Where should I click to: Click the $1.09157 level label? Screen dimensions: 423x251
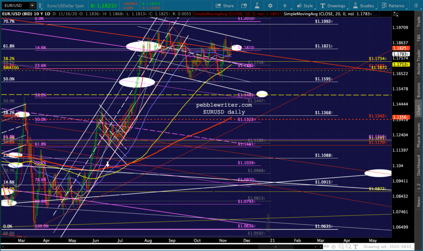324,182
